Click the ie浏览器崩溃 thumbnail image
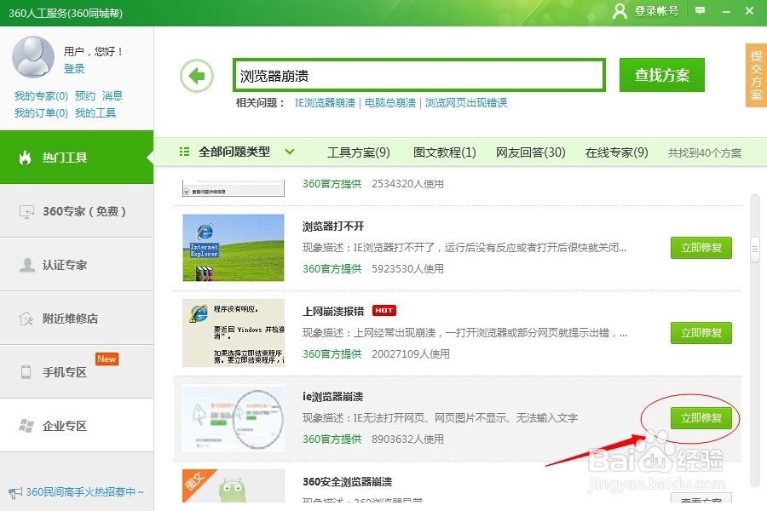 click(x=234, y=418)
